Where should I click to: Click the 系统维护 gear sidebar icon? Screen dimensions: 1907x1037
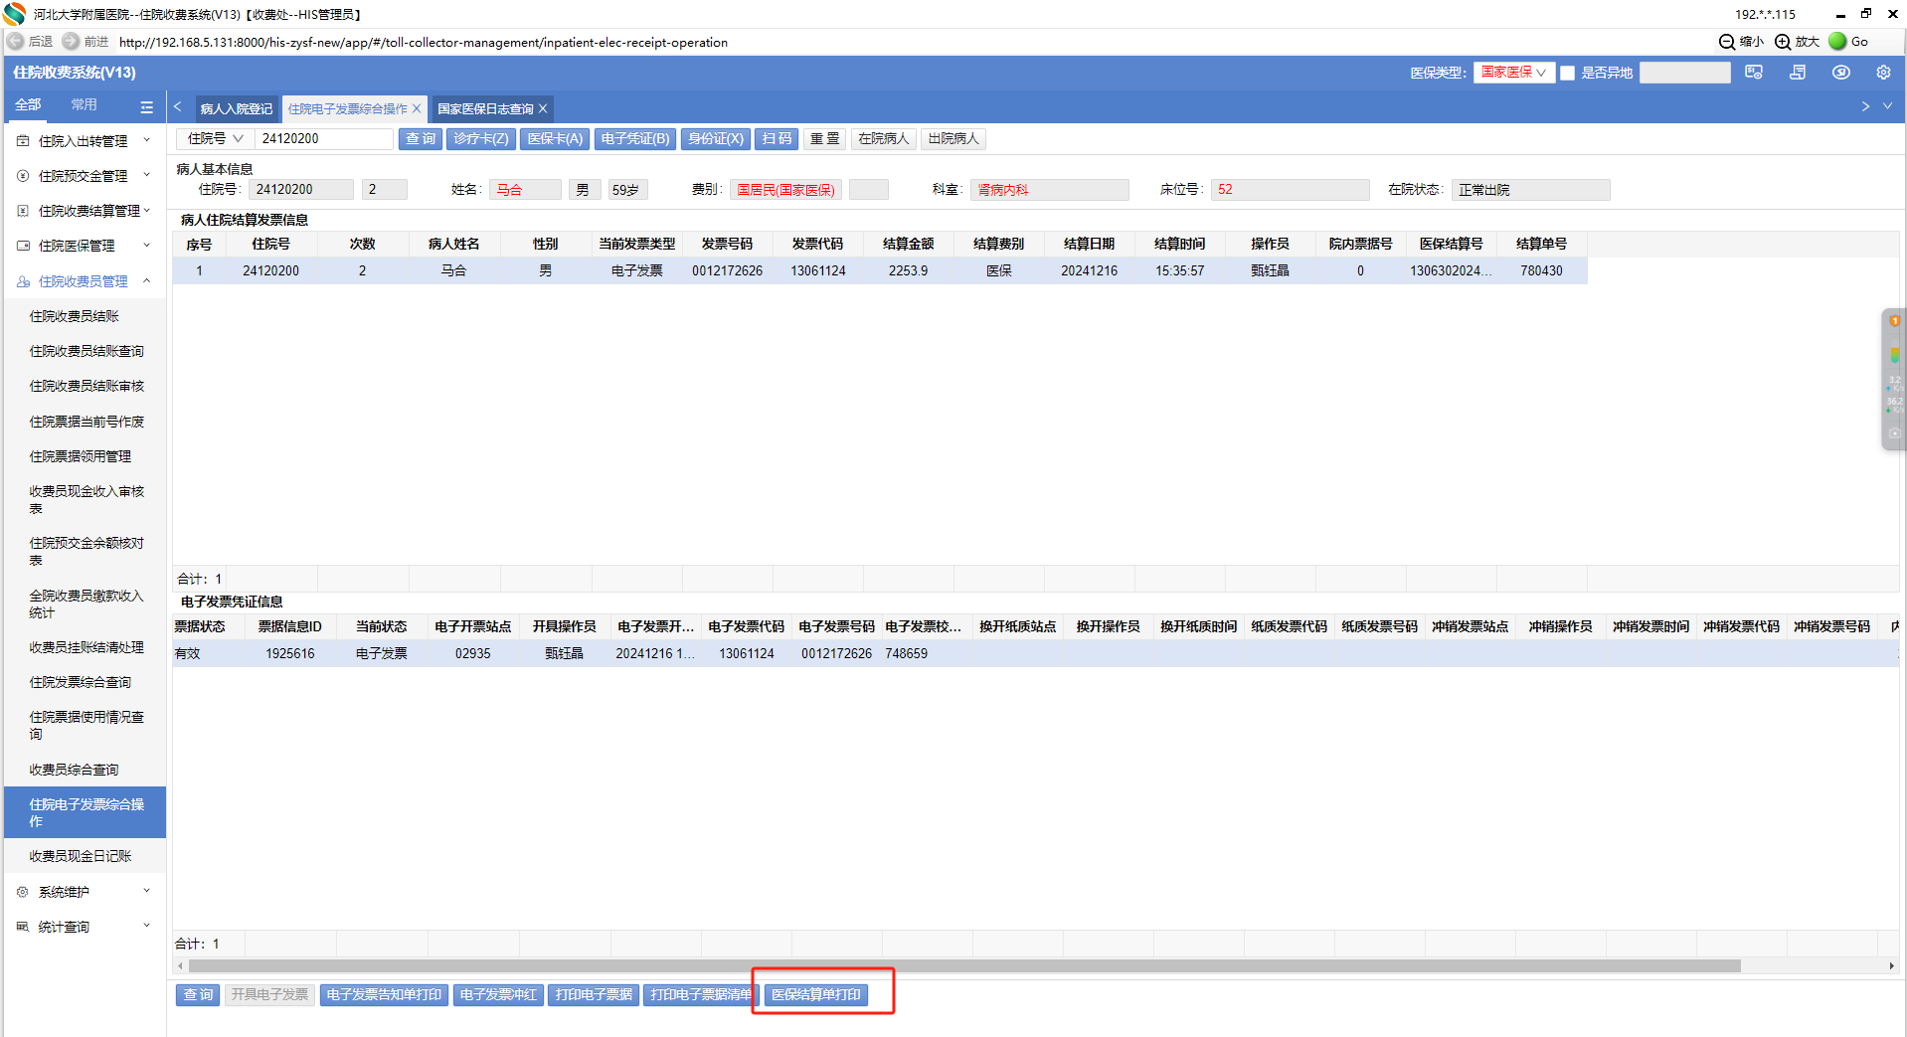coord(23,892)
